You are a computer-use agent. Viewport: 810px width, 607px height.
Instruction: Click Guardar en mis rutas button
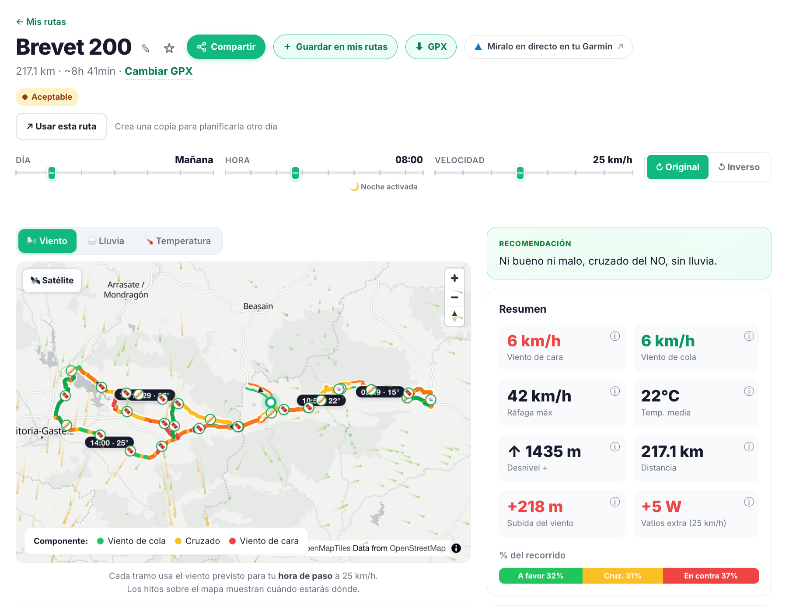[x=335, y=47]
